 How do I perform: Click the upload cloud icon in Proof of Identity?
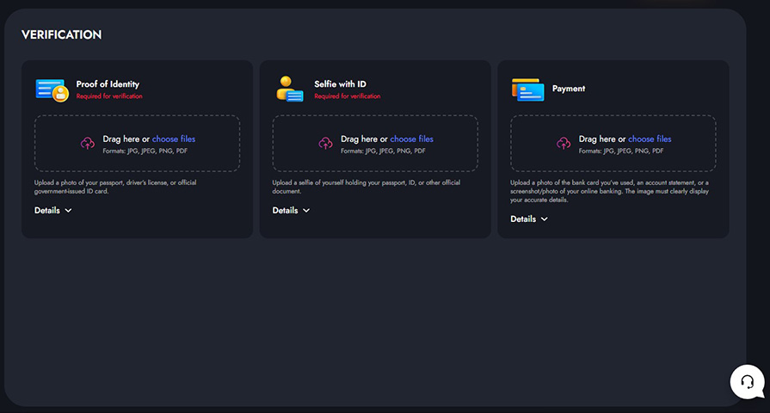click(x=87, y=144)
